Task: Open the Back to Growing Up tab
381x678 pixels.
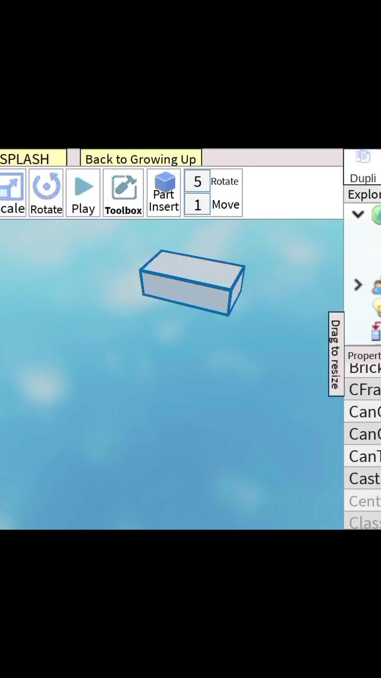Action: point(141,159)
